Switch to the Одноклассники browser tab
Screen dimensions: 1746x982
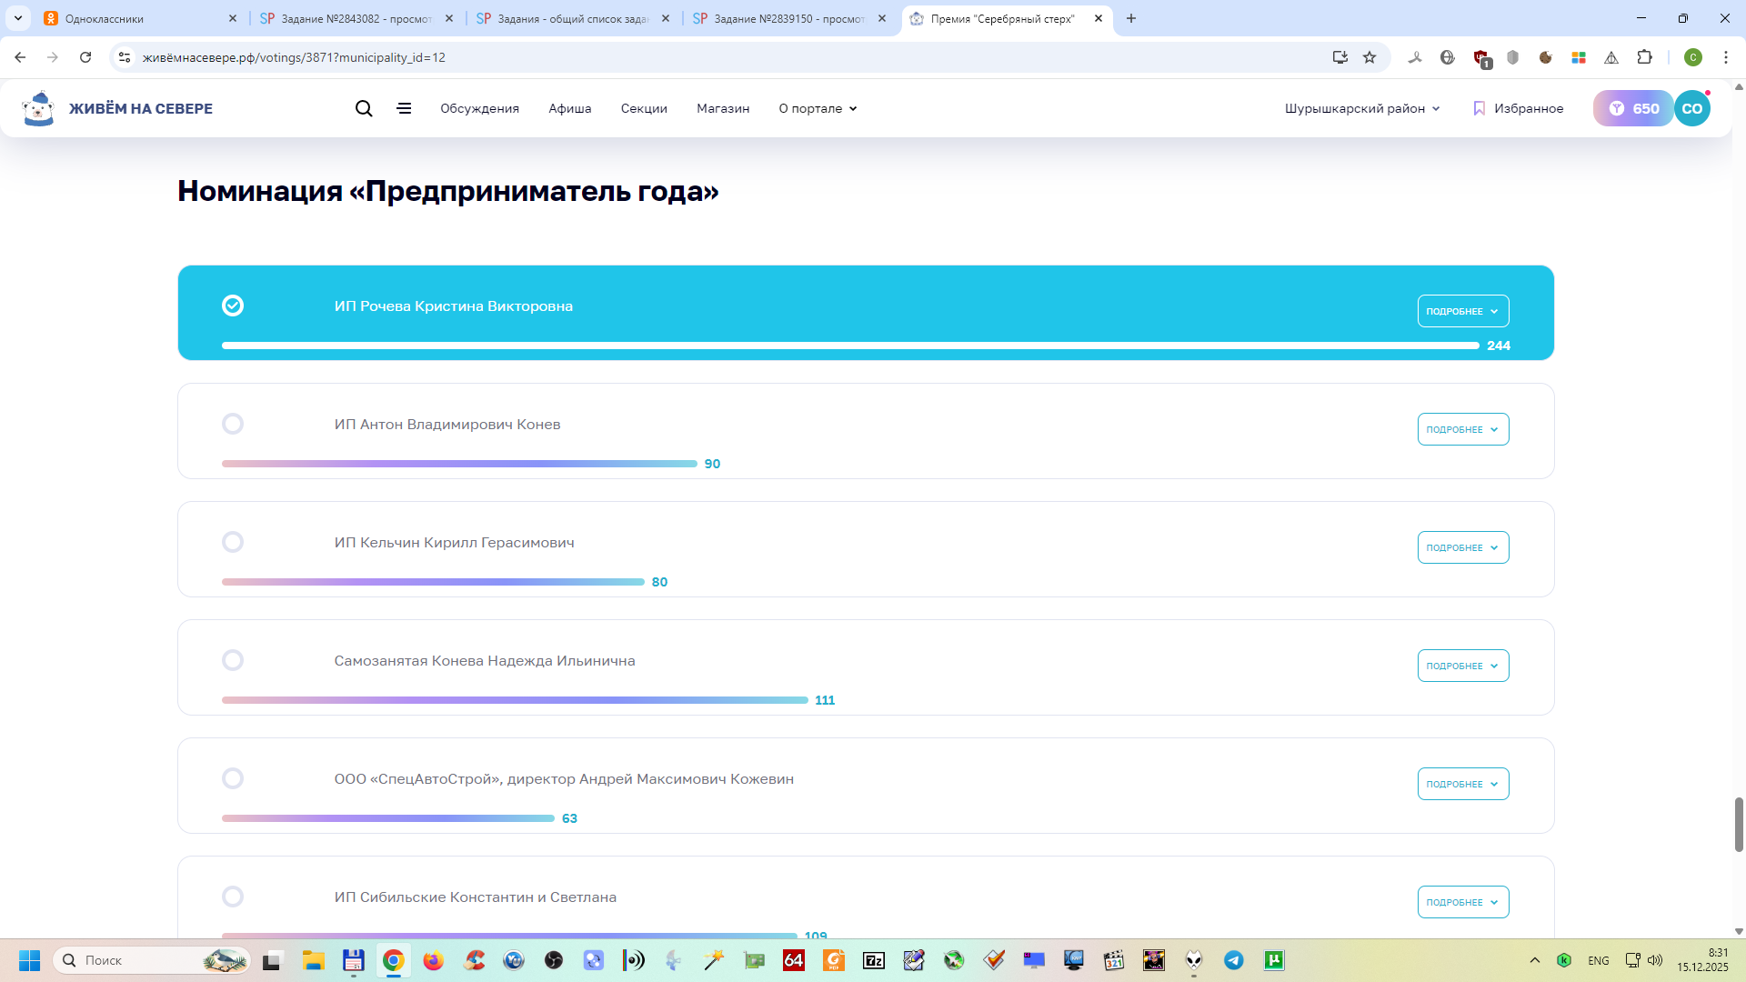pos(105,18)
